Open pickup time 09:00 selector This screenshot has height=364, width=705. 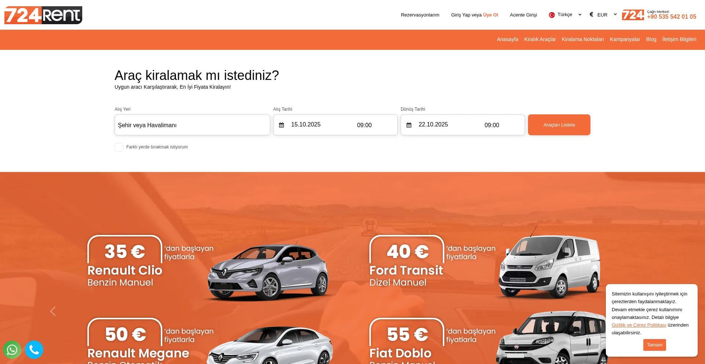click(364, 125)
